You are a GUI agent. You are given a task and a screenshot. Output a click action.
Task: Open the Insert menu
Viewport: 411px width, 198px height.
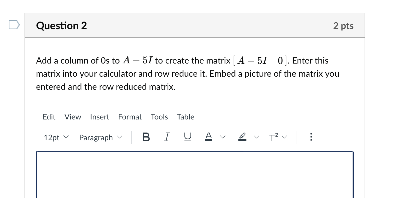coord(100,117)
